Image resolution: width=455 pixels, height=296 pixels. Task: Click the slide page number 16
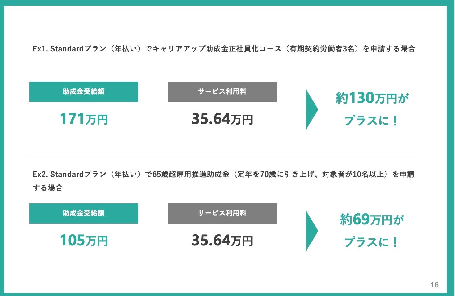pyautogui.click(x=434, y=285)
